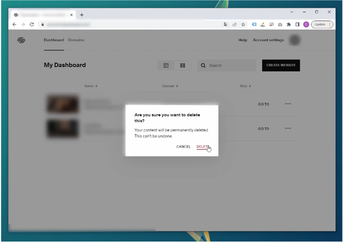The image size is (343, 243).
Task: Switch to list view
Action: 183,66
